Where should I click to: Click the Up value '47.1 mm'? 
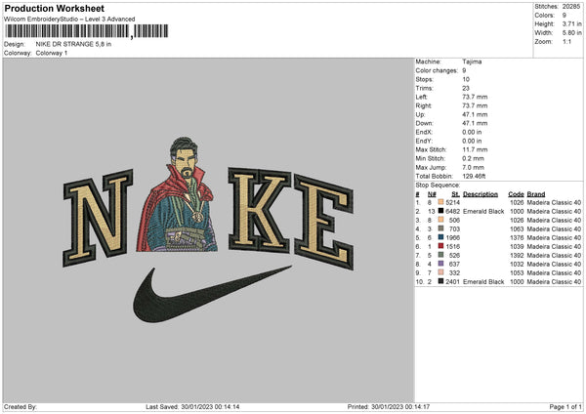tap(475, 114)
